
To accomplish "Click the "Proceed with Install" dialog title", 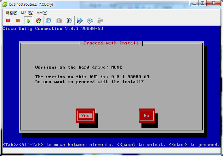I will click(111, 43).
